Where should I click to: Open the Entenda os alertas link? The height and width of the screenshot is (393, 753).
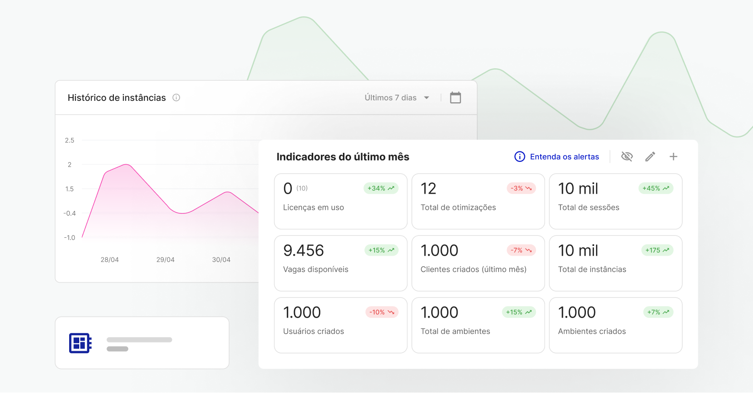click(564, 157)
